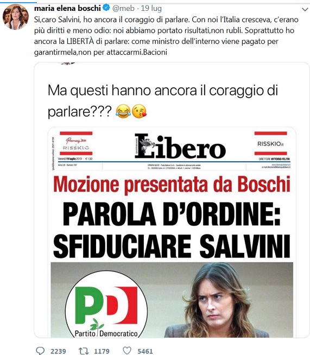Like the tweet with the heart icon
This screenshot has height=355, width=310.
(127, 351)
